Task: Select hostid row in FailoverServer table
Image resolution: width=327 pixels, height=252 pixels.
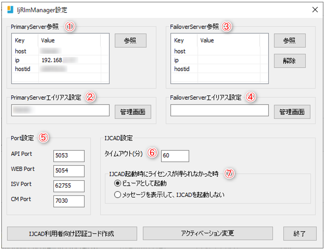Action: pyautogui.click(x=219, y=69)
